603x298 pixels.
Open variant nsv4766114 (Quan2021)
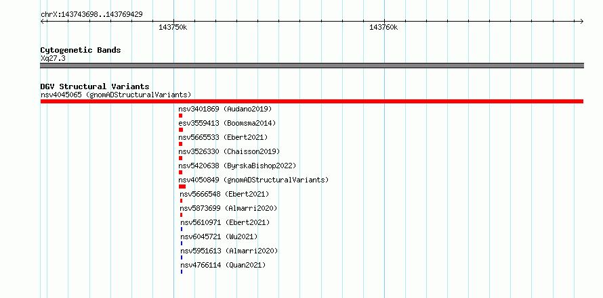click(223, 265)
